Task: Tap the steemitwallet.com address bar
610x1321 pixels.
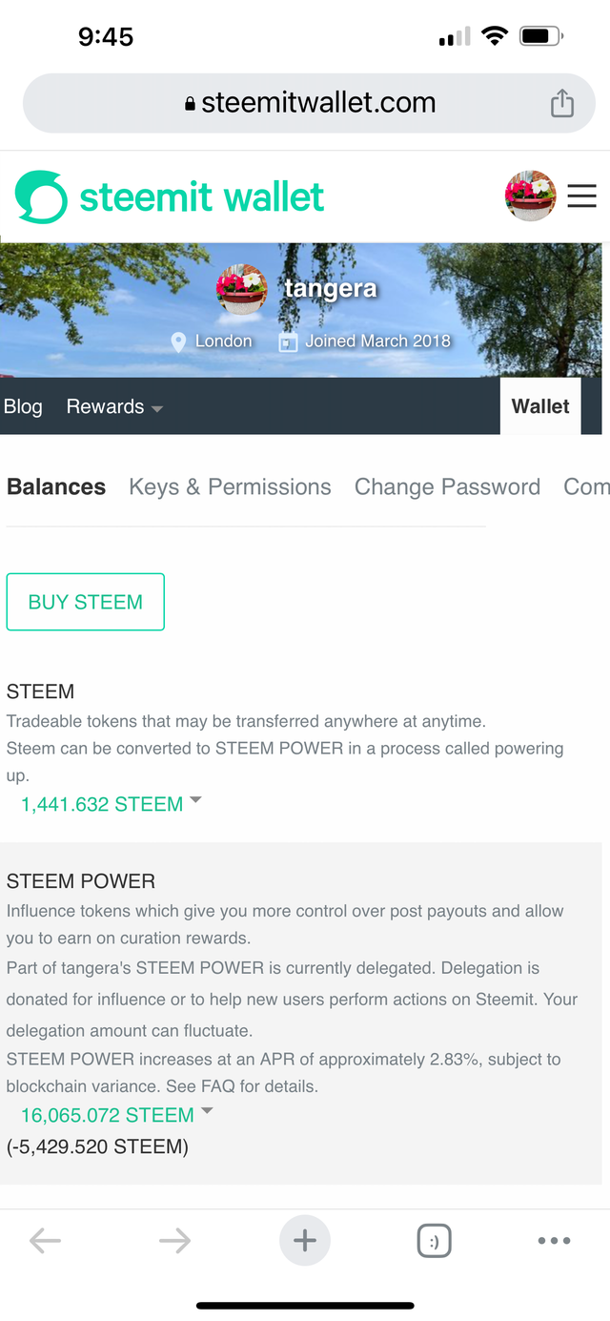Action: [309, 103]
